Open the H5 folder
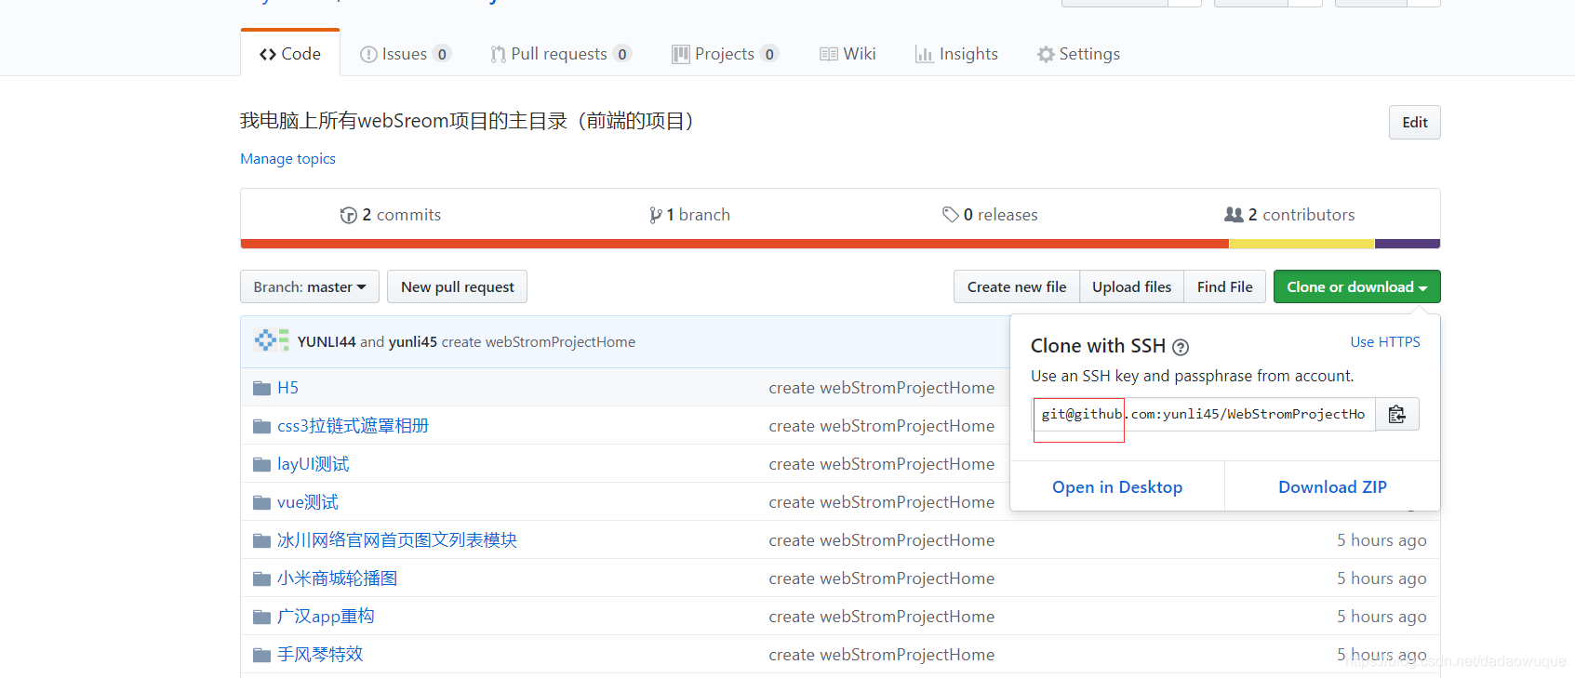The height and width of the screenshot is (678, 1575). point(287,388)
